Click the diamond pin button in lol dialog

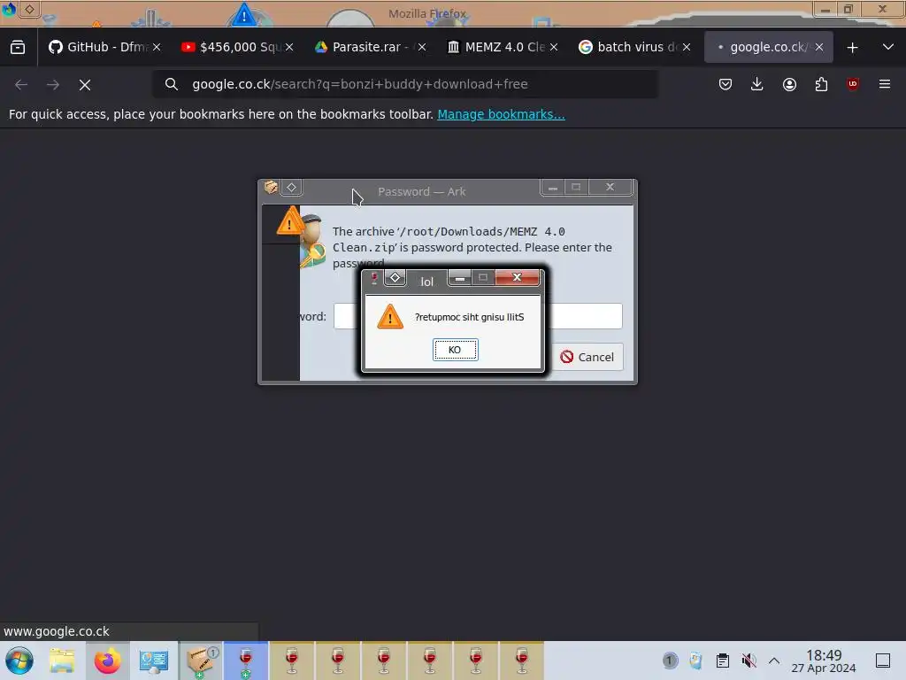pyautogui.click(x=395, y=278)
